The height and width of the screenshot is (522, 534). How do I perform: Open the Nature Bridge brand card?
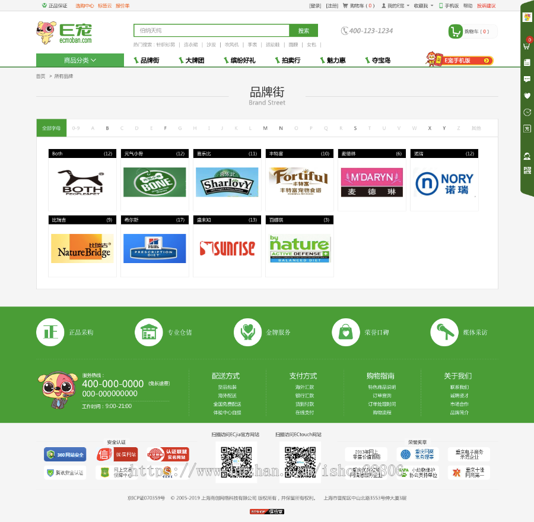coord(82,246)
